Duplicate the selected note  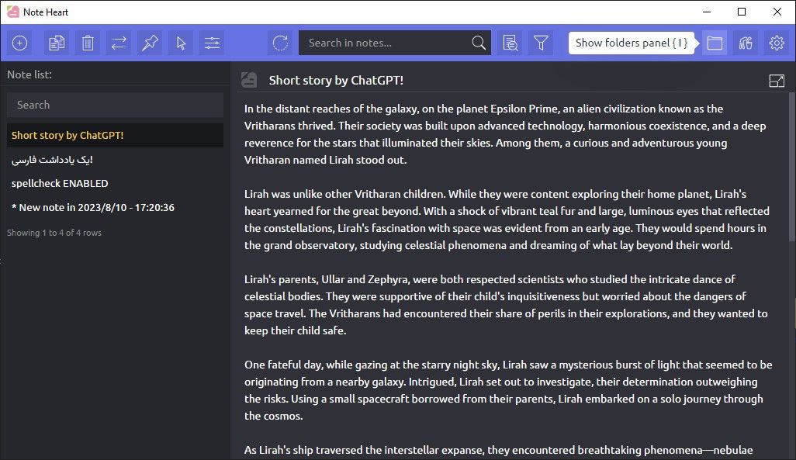56,43
